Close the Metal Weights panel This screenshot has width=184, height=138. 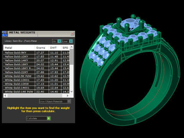(72, 34)
